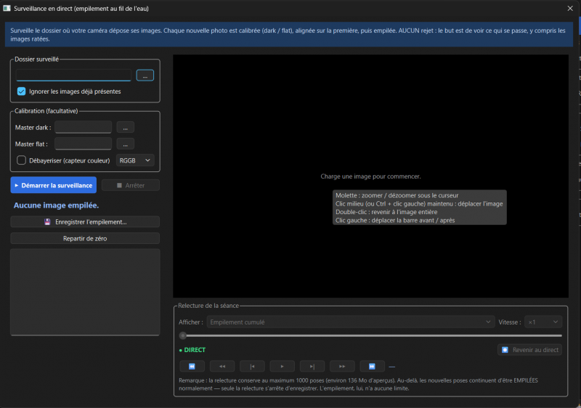Click the fast forward playback button
581x408 pixels.
click(342, 366)
